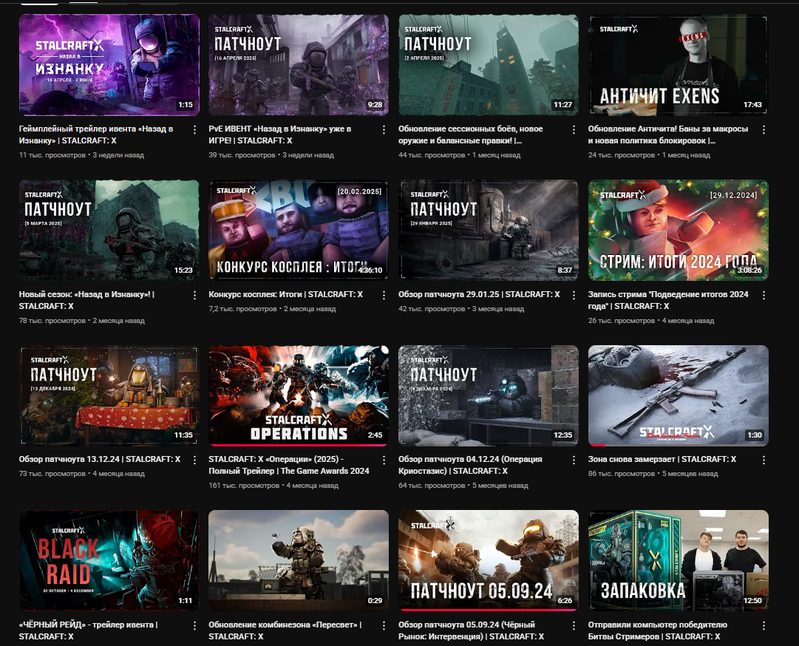The image size is (799, 646).
Task: Open title link PvE ИВЕНТ «Назад в Изнанку»
Action: coord(279,135)
